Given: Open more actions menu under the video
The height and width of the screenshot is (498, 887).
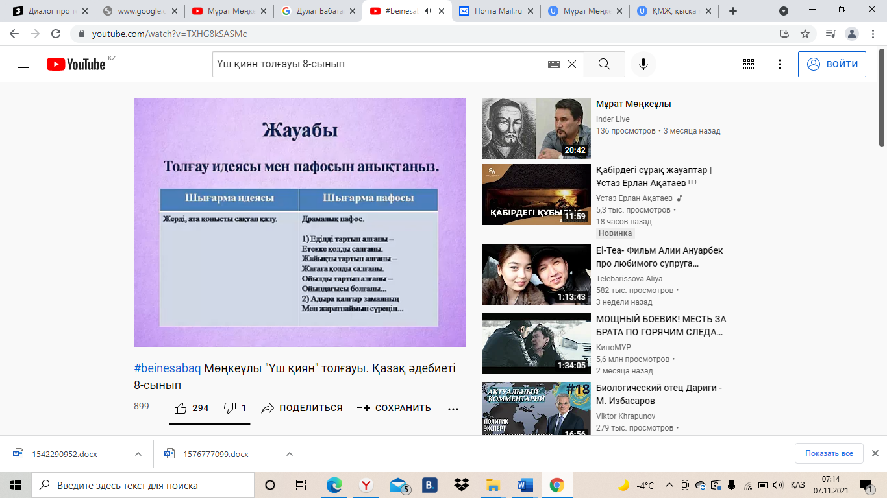Looking at the screenshot, I should 453,409.
